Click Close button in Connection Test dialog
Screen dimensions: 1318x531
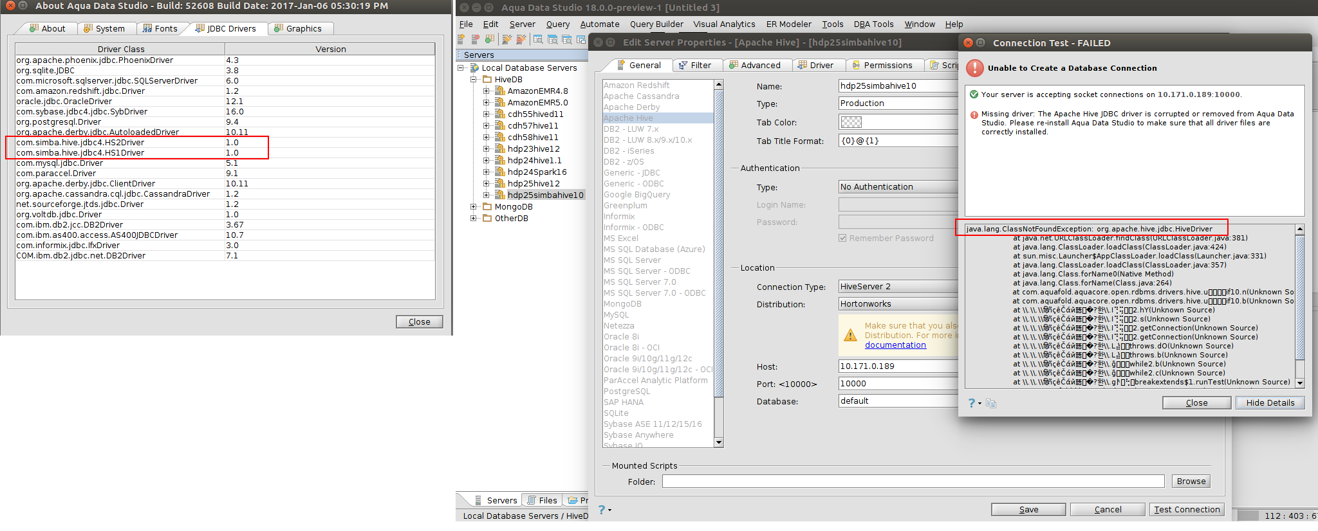1196,402
